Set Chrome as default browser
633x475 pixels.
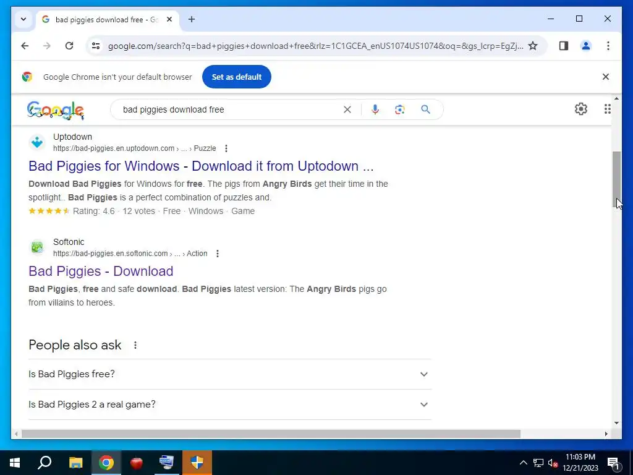click(237, 77)
